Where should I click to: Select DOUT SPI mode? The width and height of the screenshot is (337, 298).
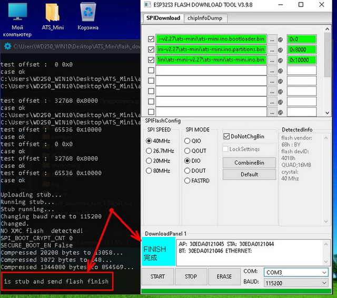coord(195,171)
